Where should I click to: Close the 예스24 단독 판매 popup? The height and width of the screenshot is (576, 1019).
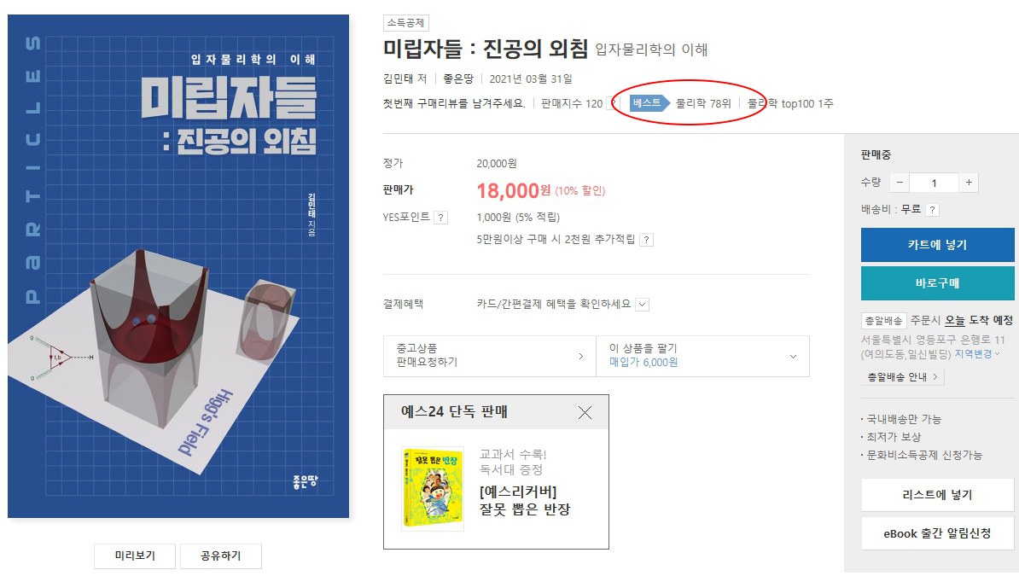[585, 412]
